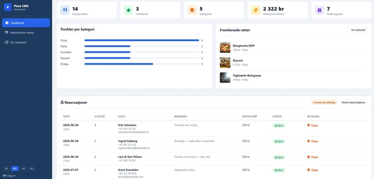The image size is (374, 179).
Task: Select guest name Lars & Kari Nilsen
Action: (130, 157)
